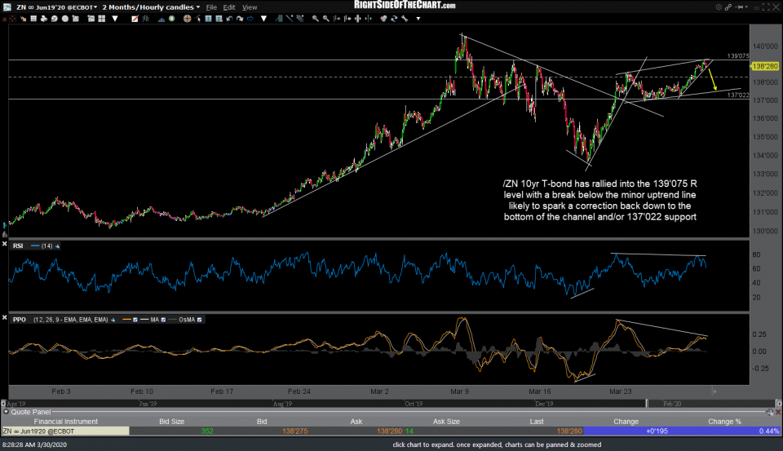Image resolution: width=783 pixels, height=451 pixels.
Task: Close the Quote Panel with red X
Action: click(778, 412)
